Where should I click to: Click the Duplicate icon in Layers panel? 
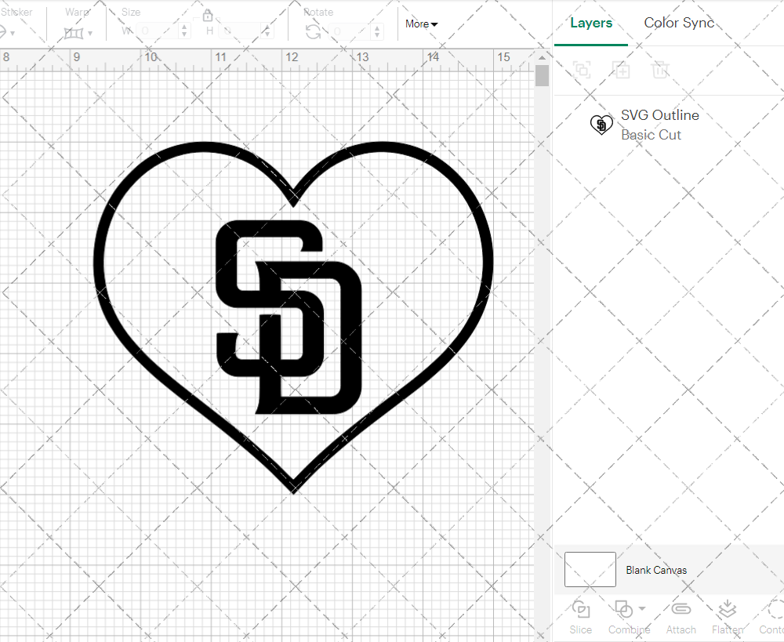621,70
